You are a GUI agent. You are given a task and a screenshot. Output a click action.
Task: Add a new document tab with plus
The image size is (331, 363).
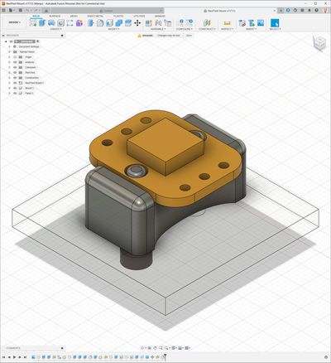pos(281,10)
